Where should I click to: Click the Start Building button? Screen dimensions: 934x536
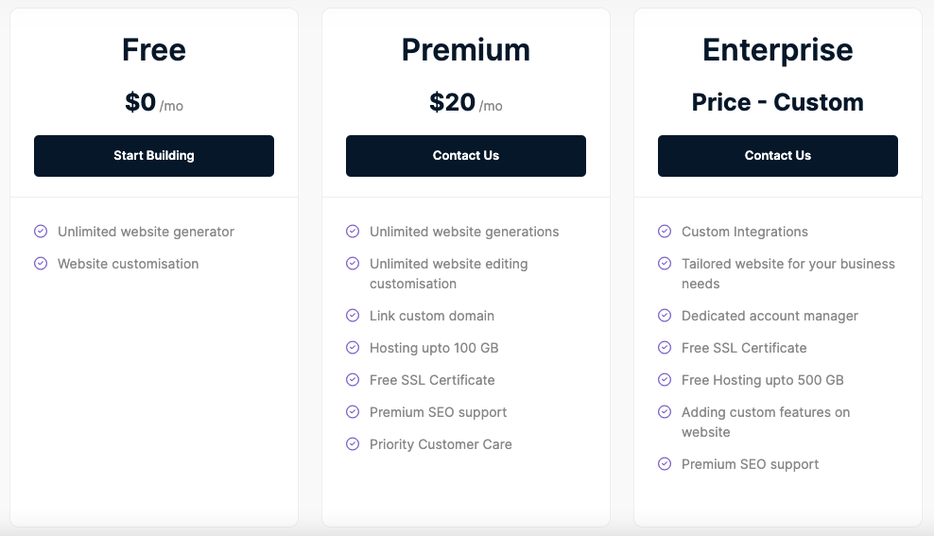[x=154, y=155]
